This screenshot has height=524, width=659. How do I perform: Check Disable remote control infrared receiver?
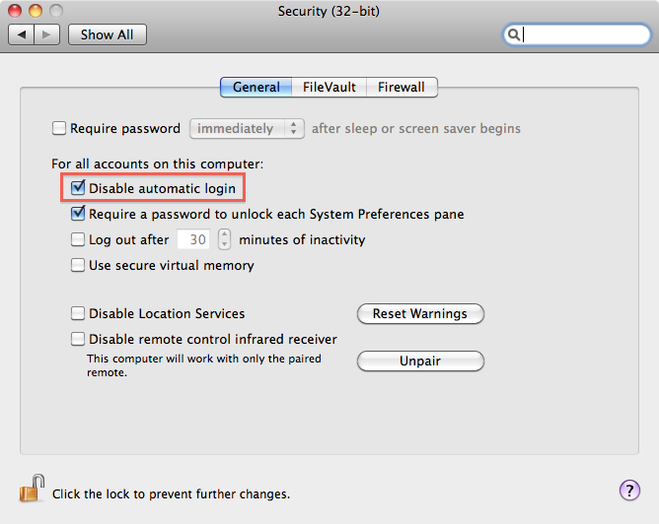[78, 339]
